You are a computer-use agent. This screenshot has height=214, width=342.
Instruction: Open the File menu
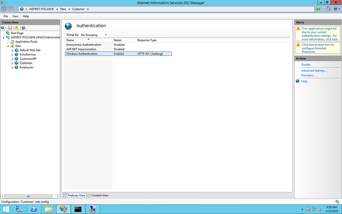click(x=6, y=16)
